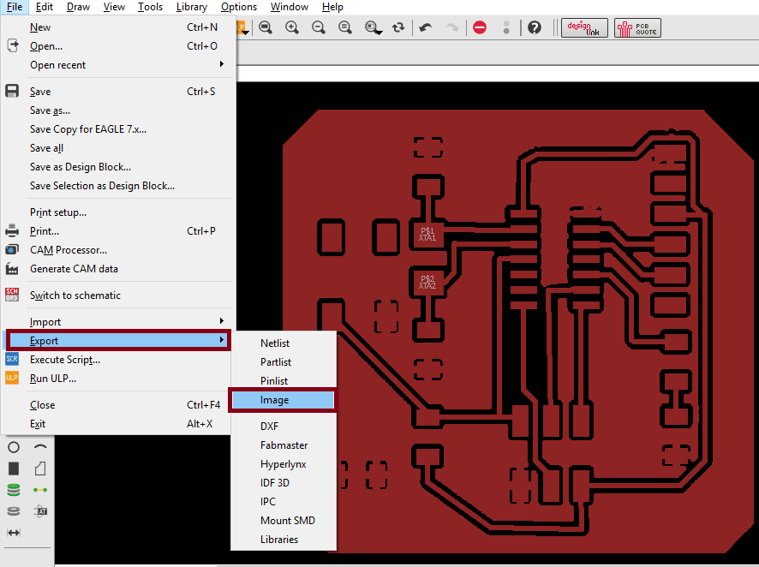This screenshot has height=567, width=759.
Task: Click the red Stop command icon
Action: pyautogui.click(x=480, y=27)
